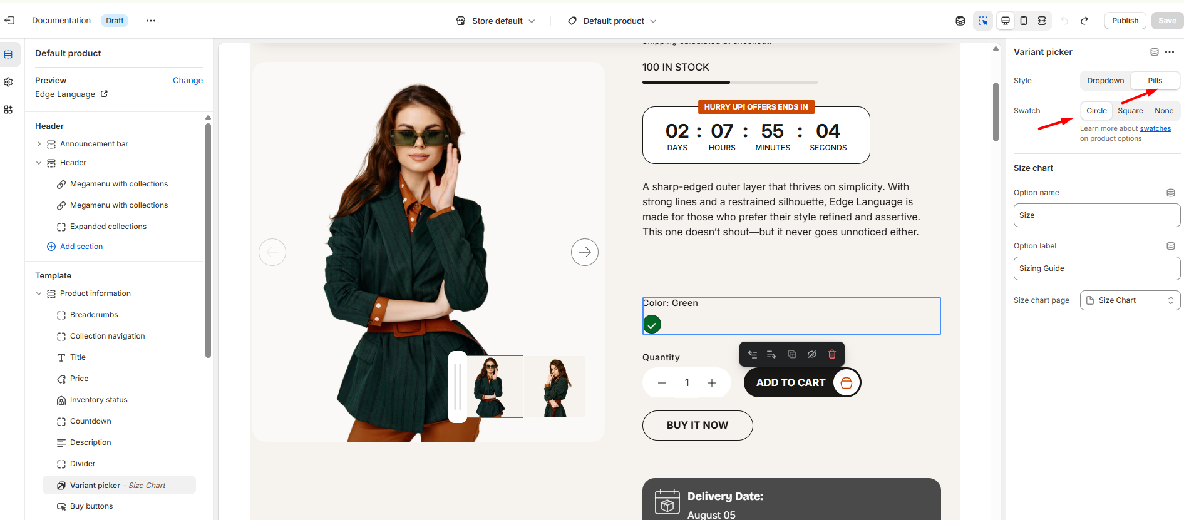Decrease quantity with minus button
This screenshot has height=520, width=1184.
662,383
